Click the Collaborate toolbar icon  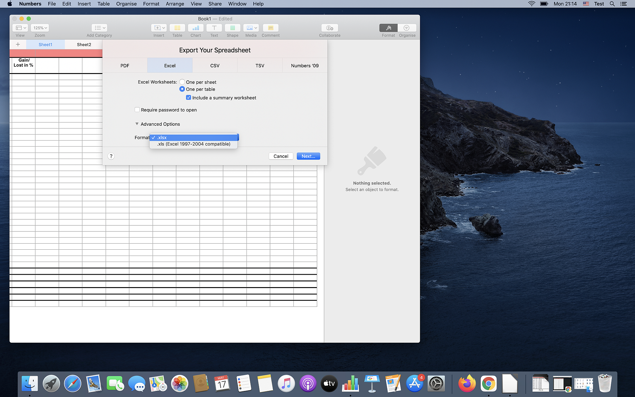coord(330,28)
